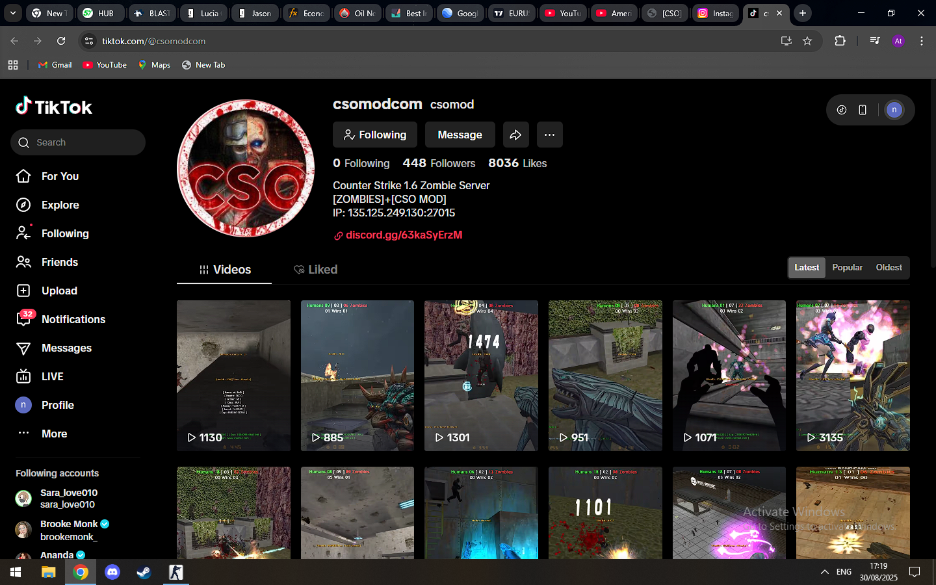
Task: Sort videos by Popular
Action: (x=847, y=267)
